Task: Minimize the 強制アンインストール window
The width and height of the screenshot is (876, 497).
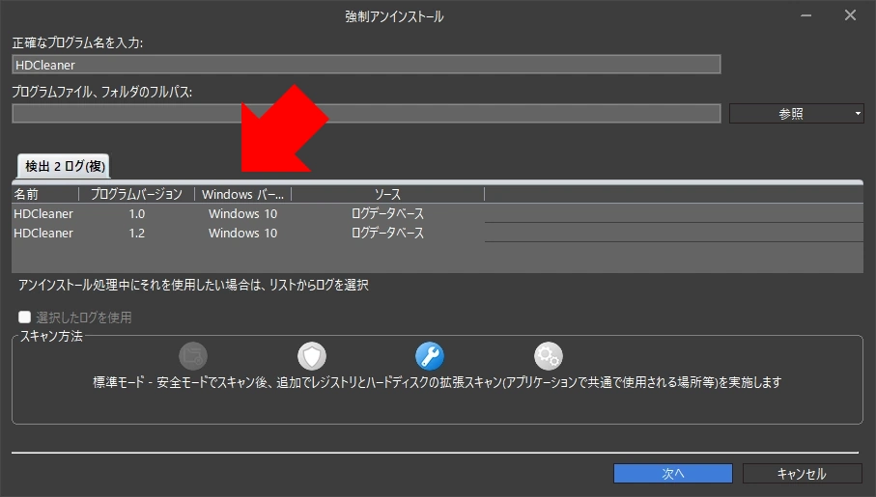Action: [806, 15]
